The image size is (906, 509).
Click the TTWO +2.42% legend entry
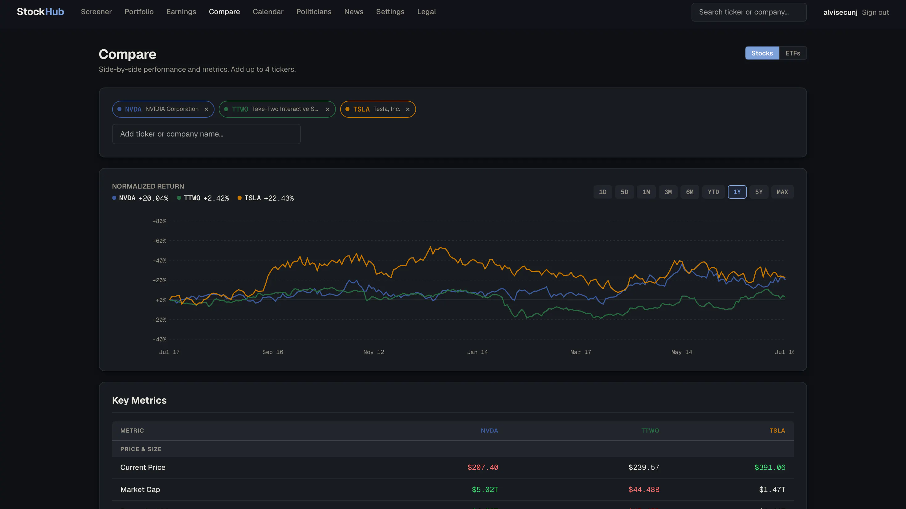203,198
